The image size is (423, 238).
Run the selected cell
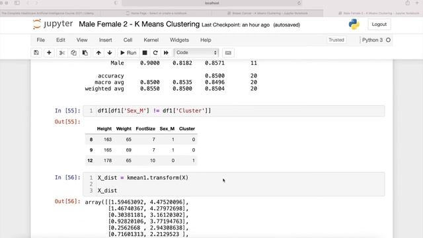pyautogui.click(x=128, y=53)
